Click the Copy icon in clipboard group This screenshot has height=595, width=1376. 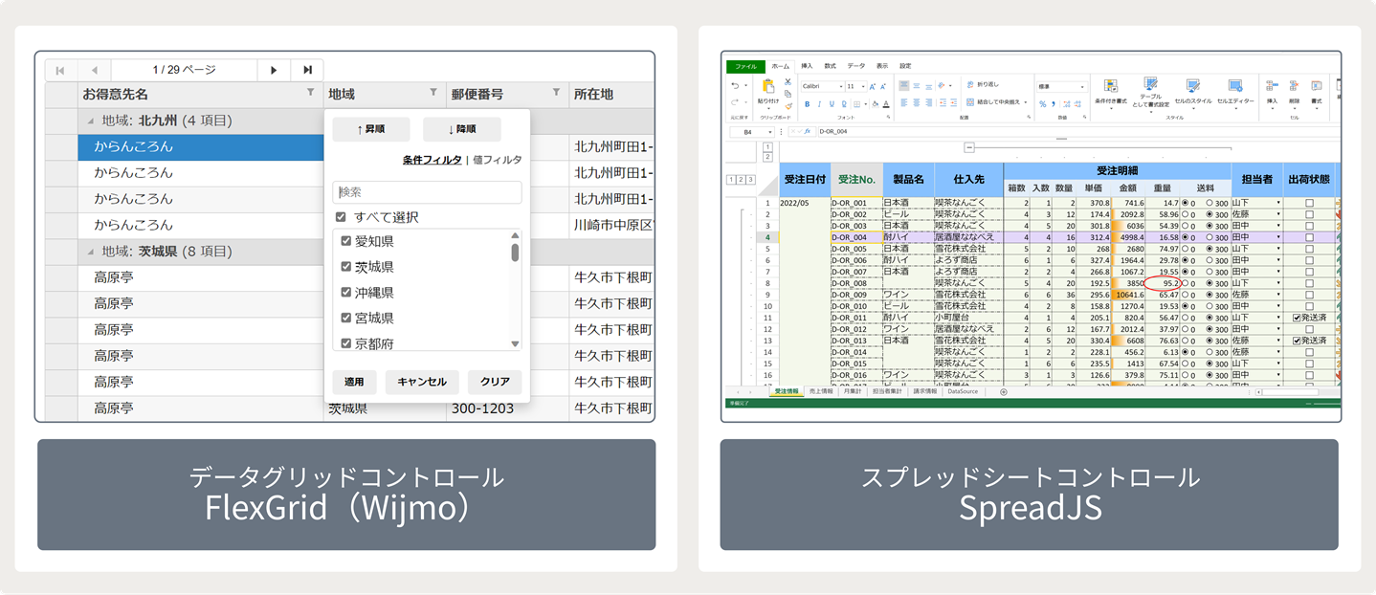click(788, 94)
